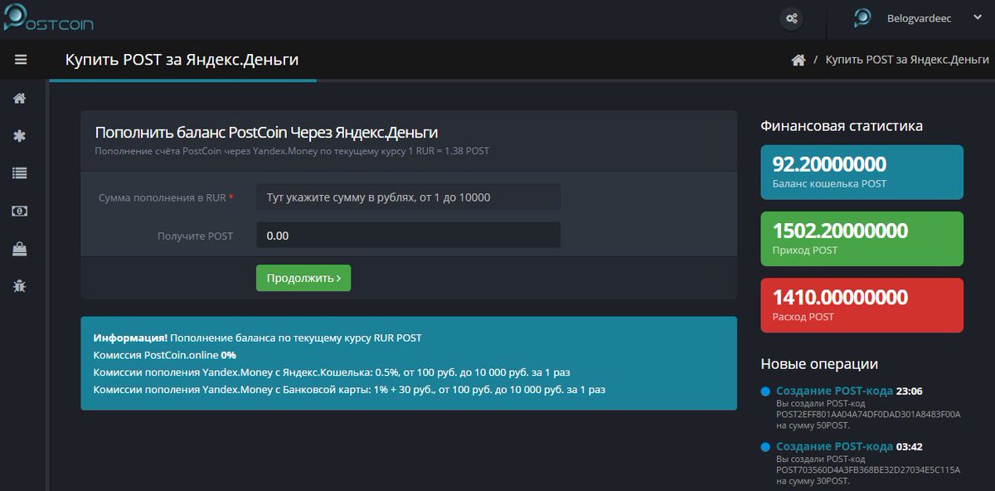Click the 'Информация!' notice line
995x491 pixels.
coord(258,338)
